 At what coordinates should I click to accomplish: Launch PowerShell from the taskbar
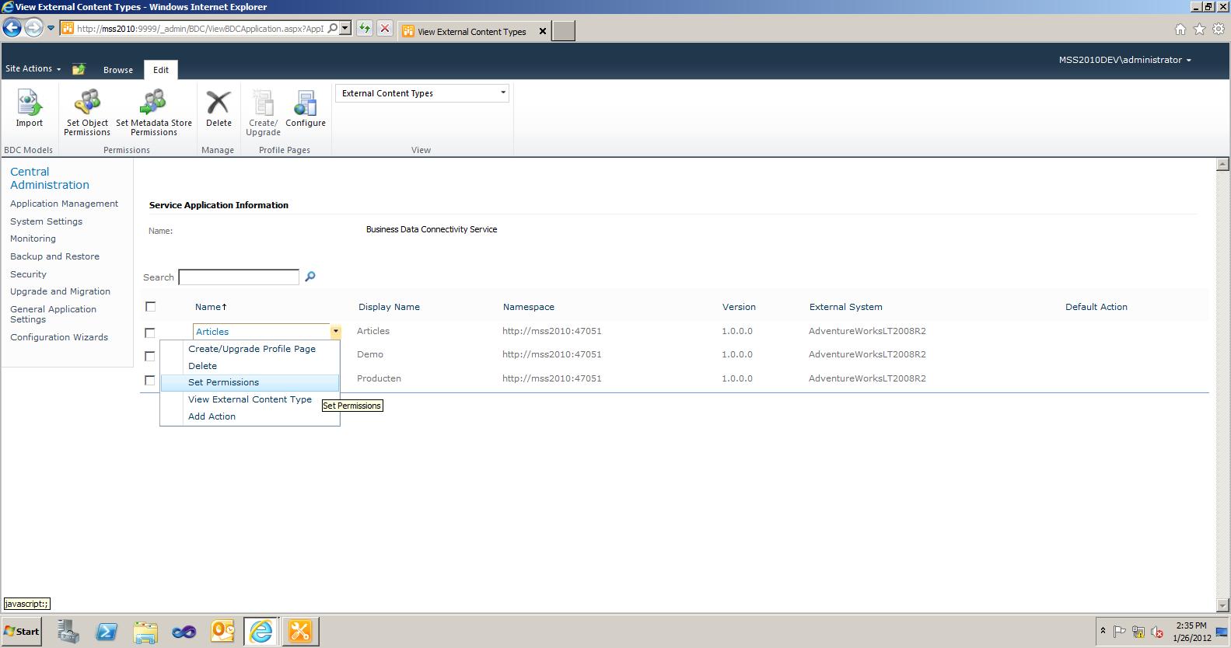[107, 632]
